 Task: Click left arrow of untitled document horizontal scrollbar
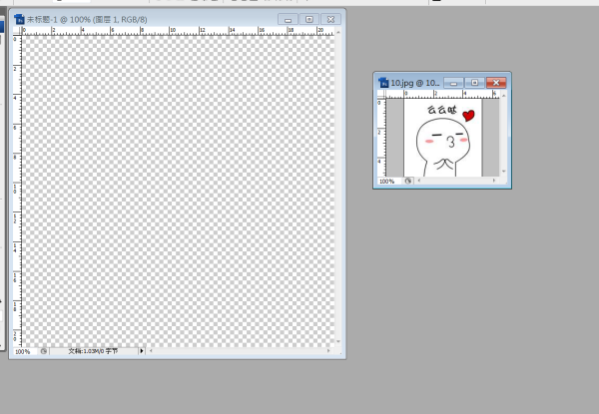click(x=152, y=351)
